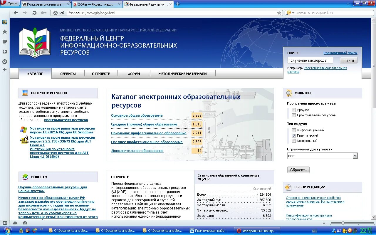Open the проигрывателя ресурсов inline link
The height and width of the screenshot is (235, 376).
[x=66, y=120]
